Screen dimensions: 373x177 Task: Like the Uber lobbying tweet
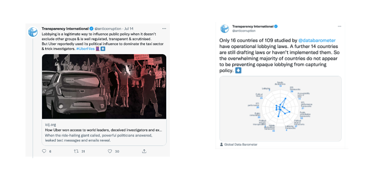pos(110,151)
